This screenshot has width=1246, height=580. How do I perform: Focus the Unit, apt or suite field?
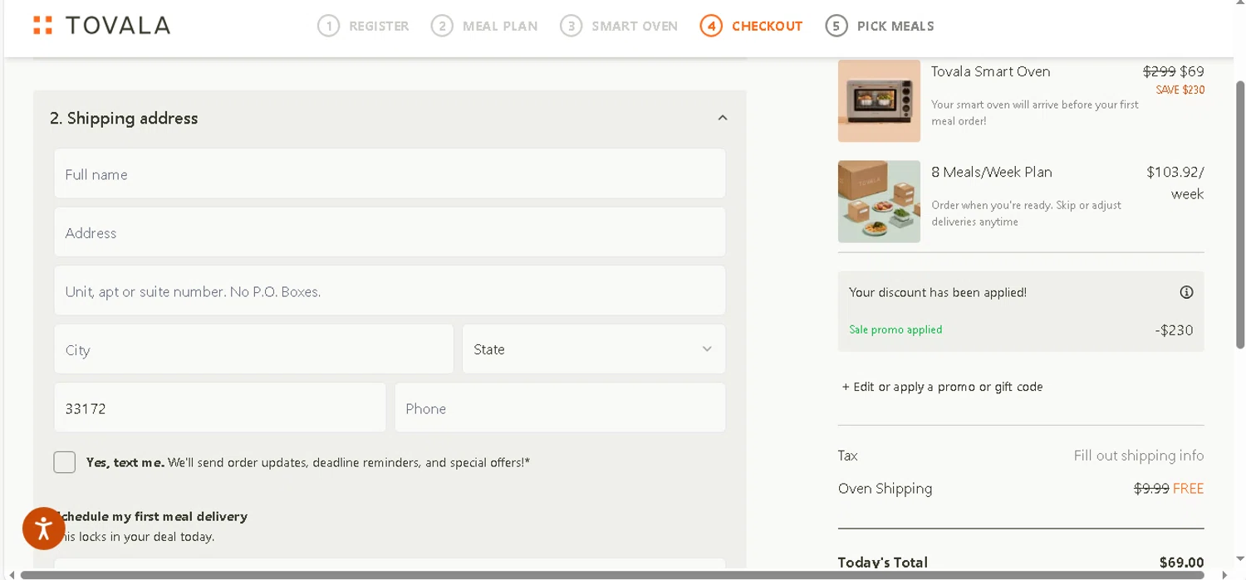pos(390,291)
